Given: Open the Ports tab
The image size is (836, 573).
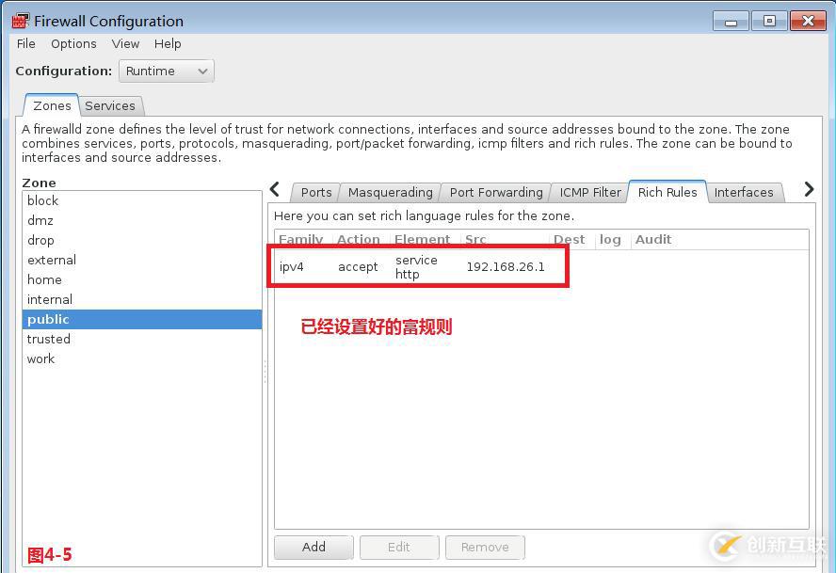Looking at the screenshot, I should [x=316, y=193].
